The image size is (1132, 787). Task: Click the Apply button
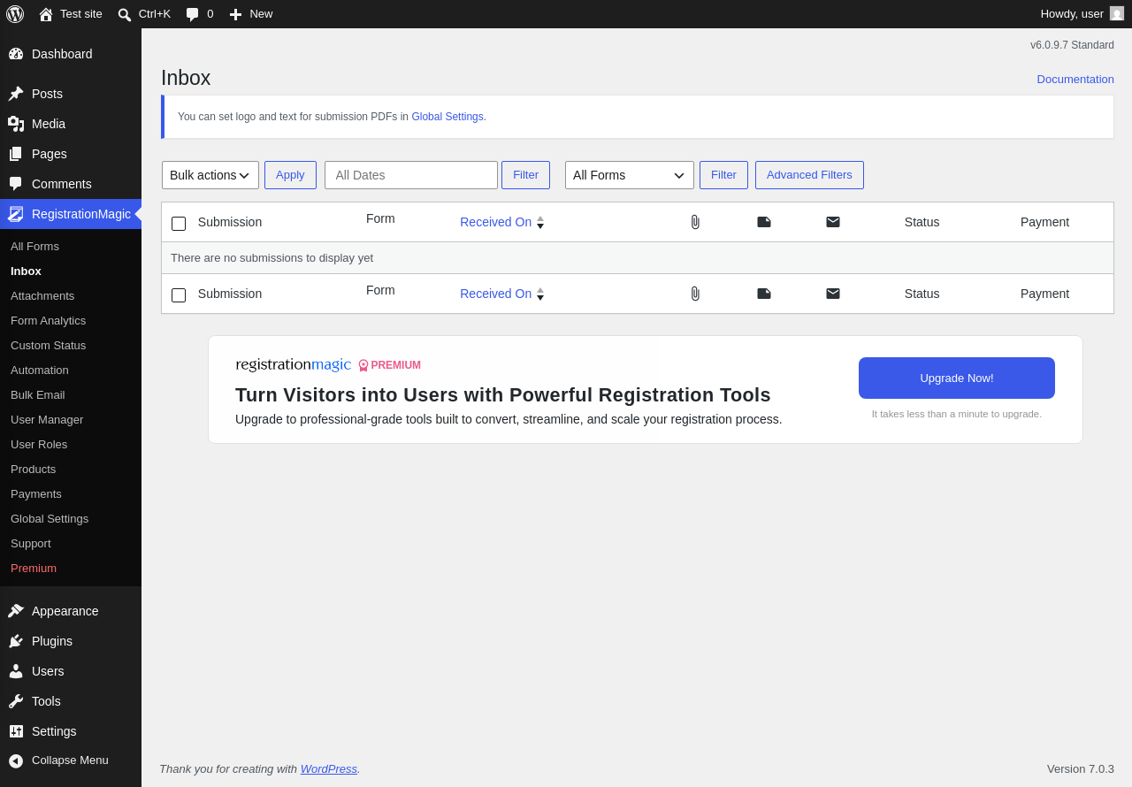click(x=290, y=175)
